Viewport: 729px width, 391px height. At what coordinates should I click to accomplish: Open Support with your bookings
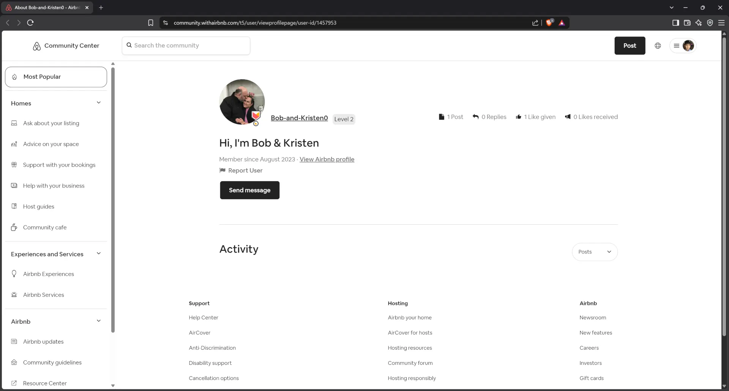[59, 165]
